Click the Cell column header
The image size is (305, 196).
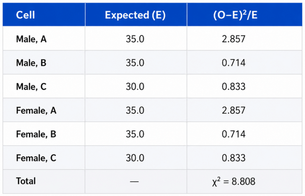tap(26, 15)
